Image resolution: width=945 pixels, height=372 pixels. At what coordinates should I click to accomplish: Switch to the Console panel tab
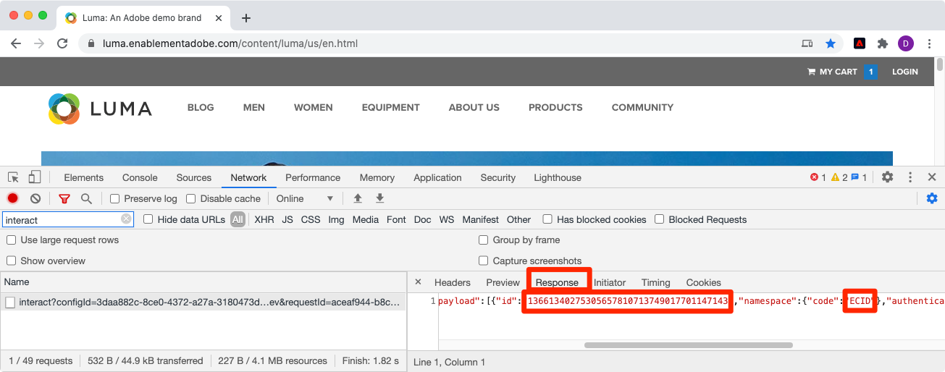(140, 177)
